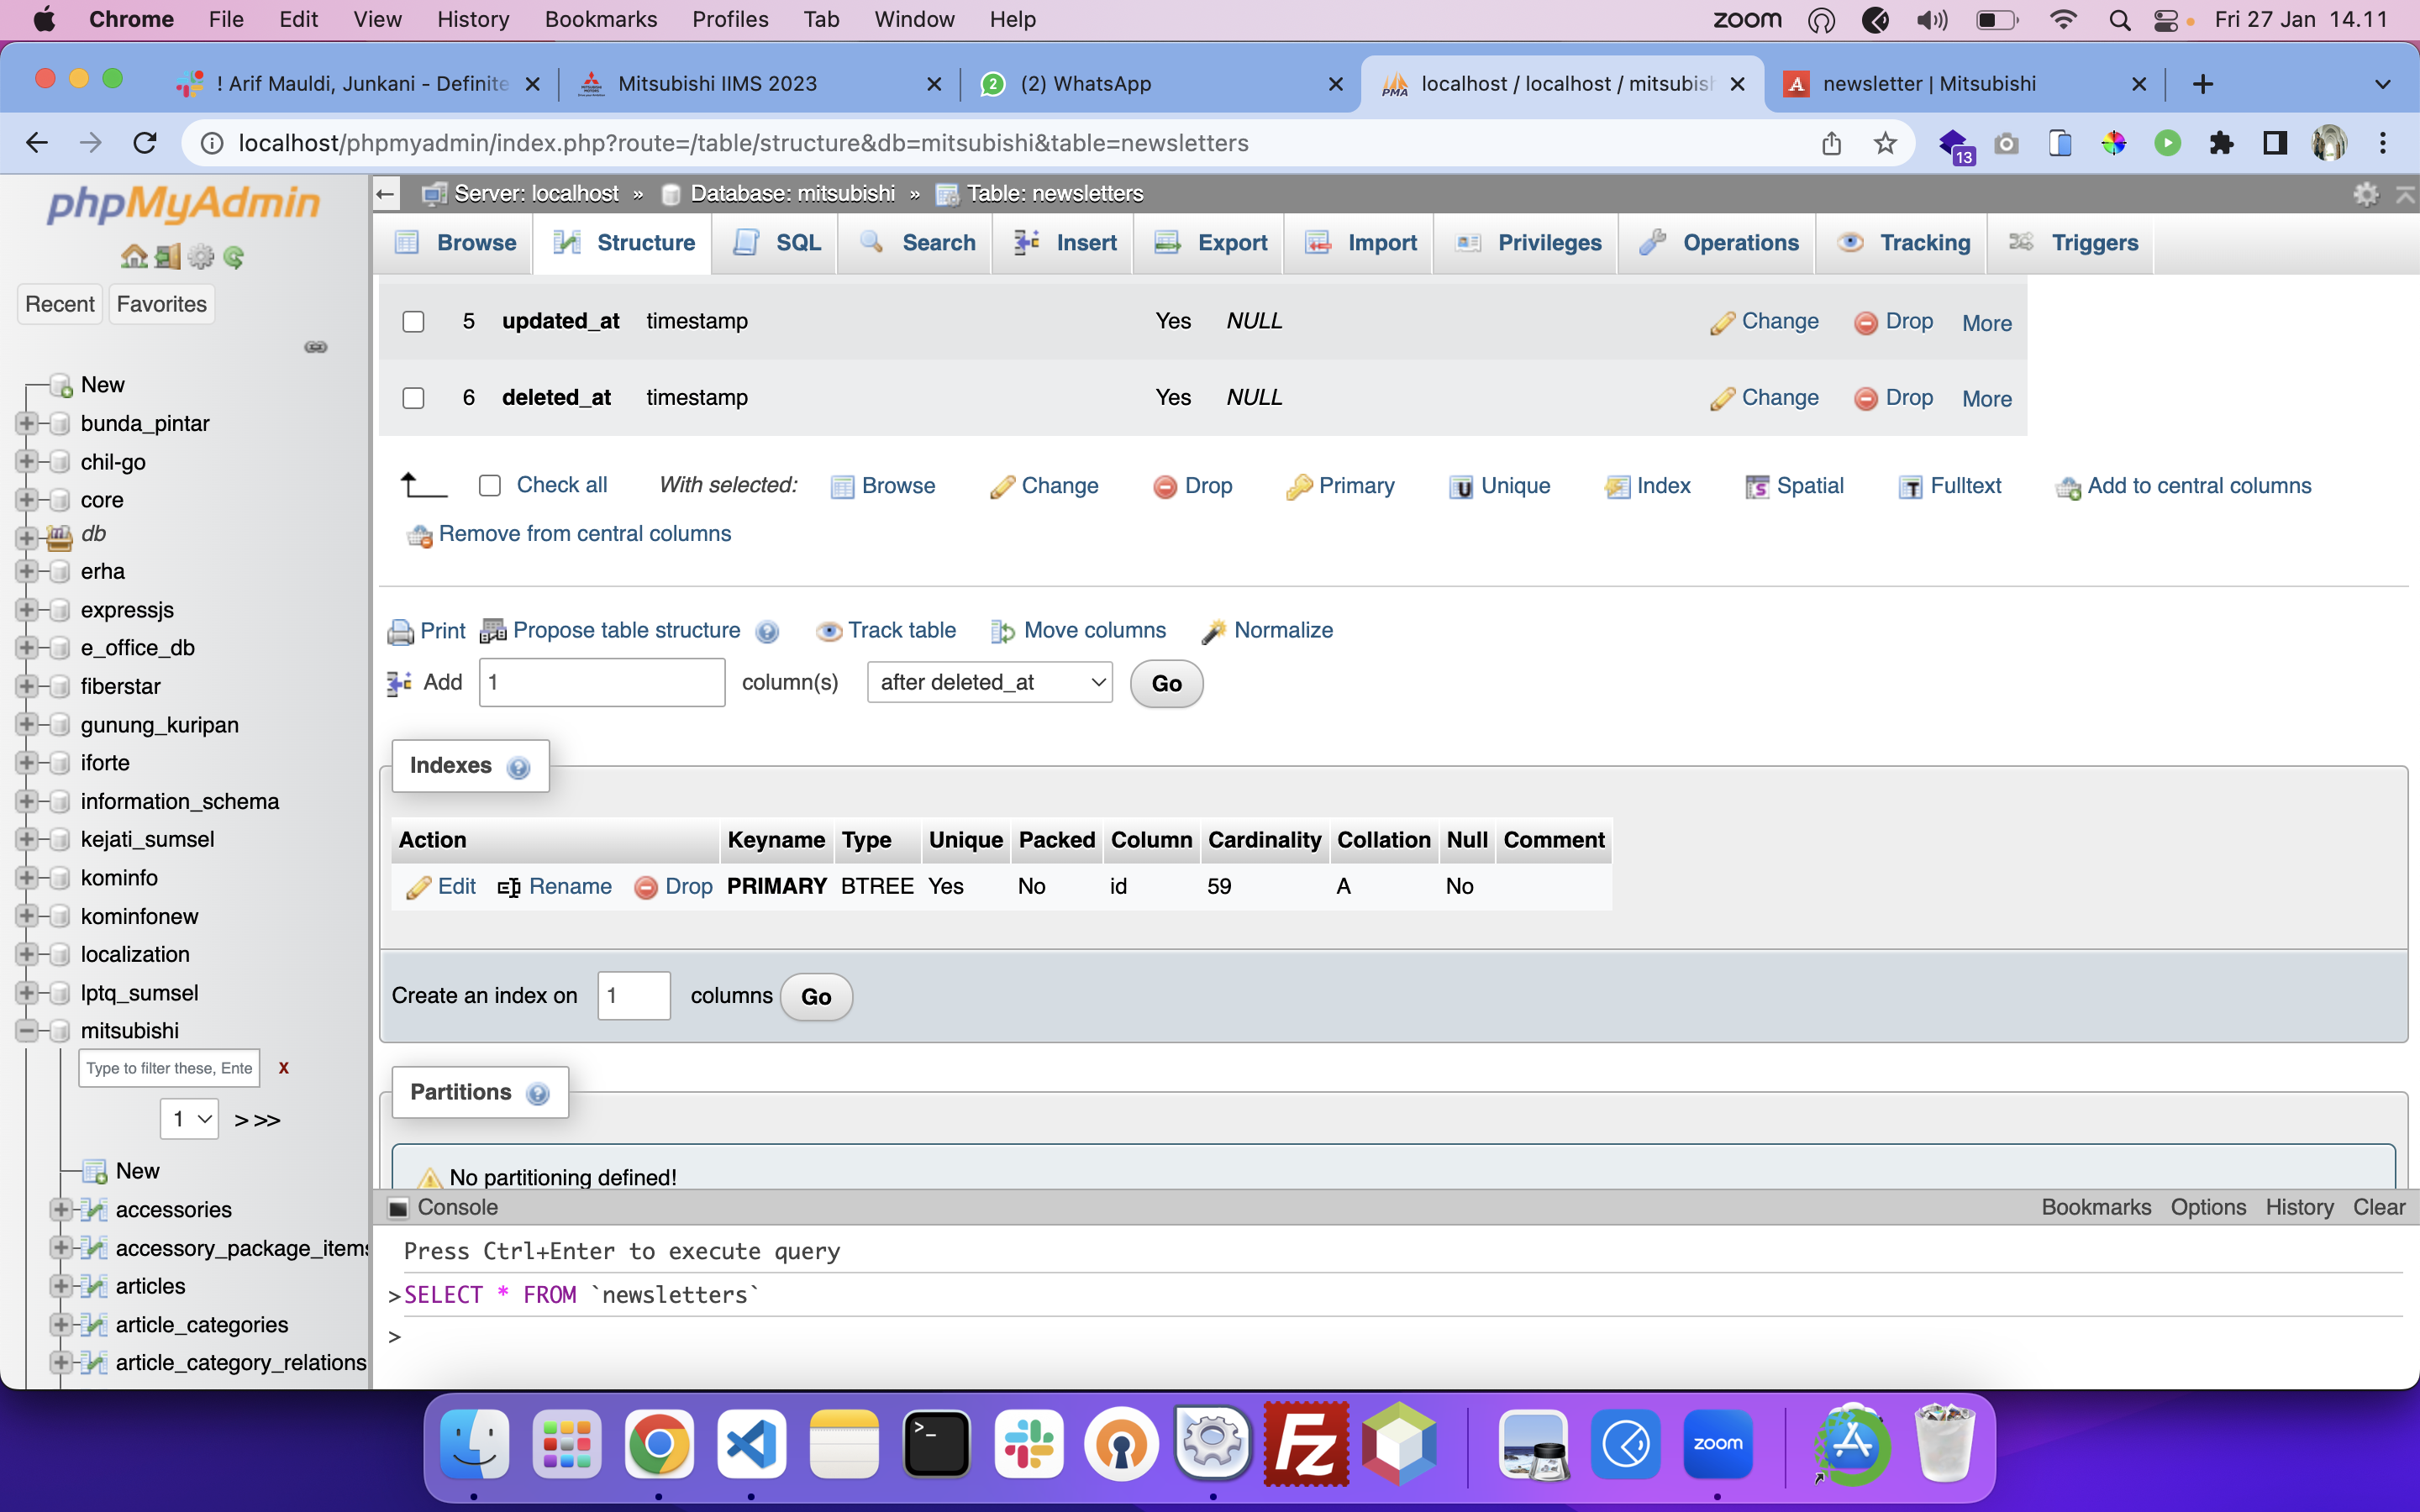The image size is (2420, 1512).
Task: Reload the page in Chrome
Action: [x=145, y=143]
